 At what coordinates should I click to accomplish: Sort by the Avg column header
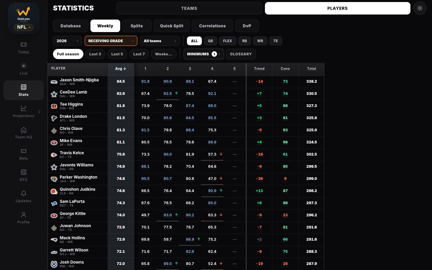click(121, 69)
